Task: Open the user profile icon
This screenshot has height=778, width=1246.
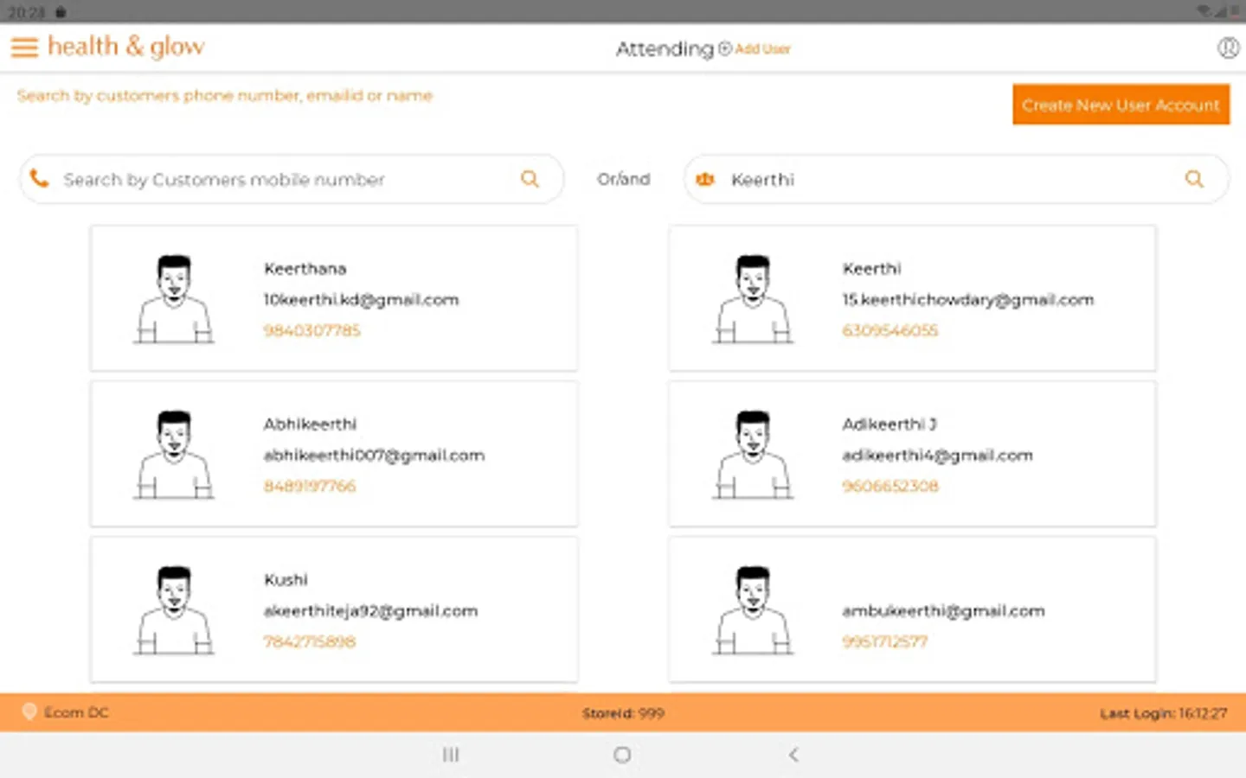Action: point(1228,48)
